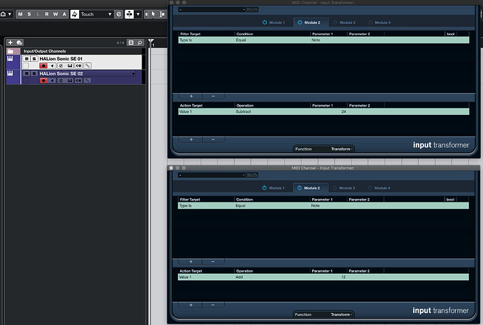Click the keyboard icon of HALion Sonic SE 01
This screenshot has height=325, width=483.
tap(10, 58)
